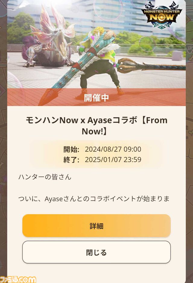Click the start date 2024/08/27 09:00
Image resolution: width=193 pixels, height=283 pixels.
click(x=113, y=149)
